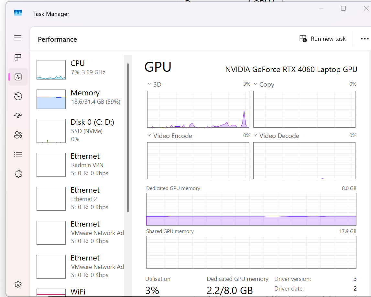Maximize the Task Manager window
The height and width of the screenshot is (297, 371).
pos(343,8)
